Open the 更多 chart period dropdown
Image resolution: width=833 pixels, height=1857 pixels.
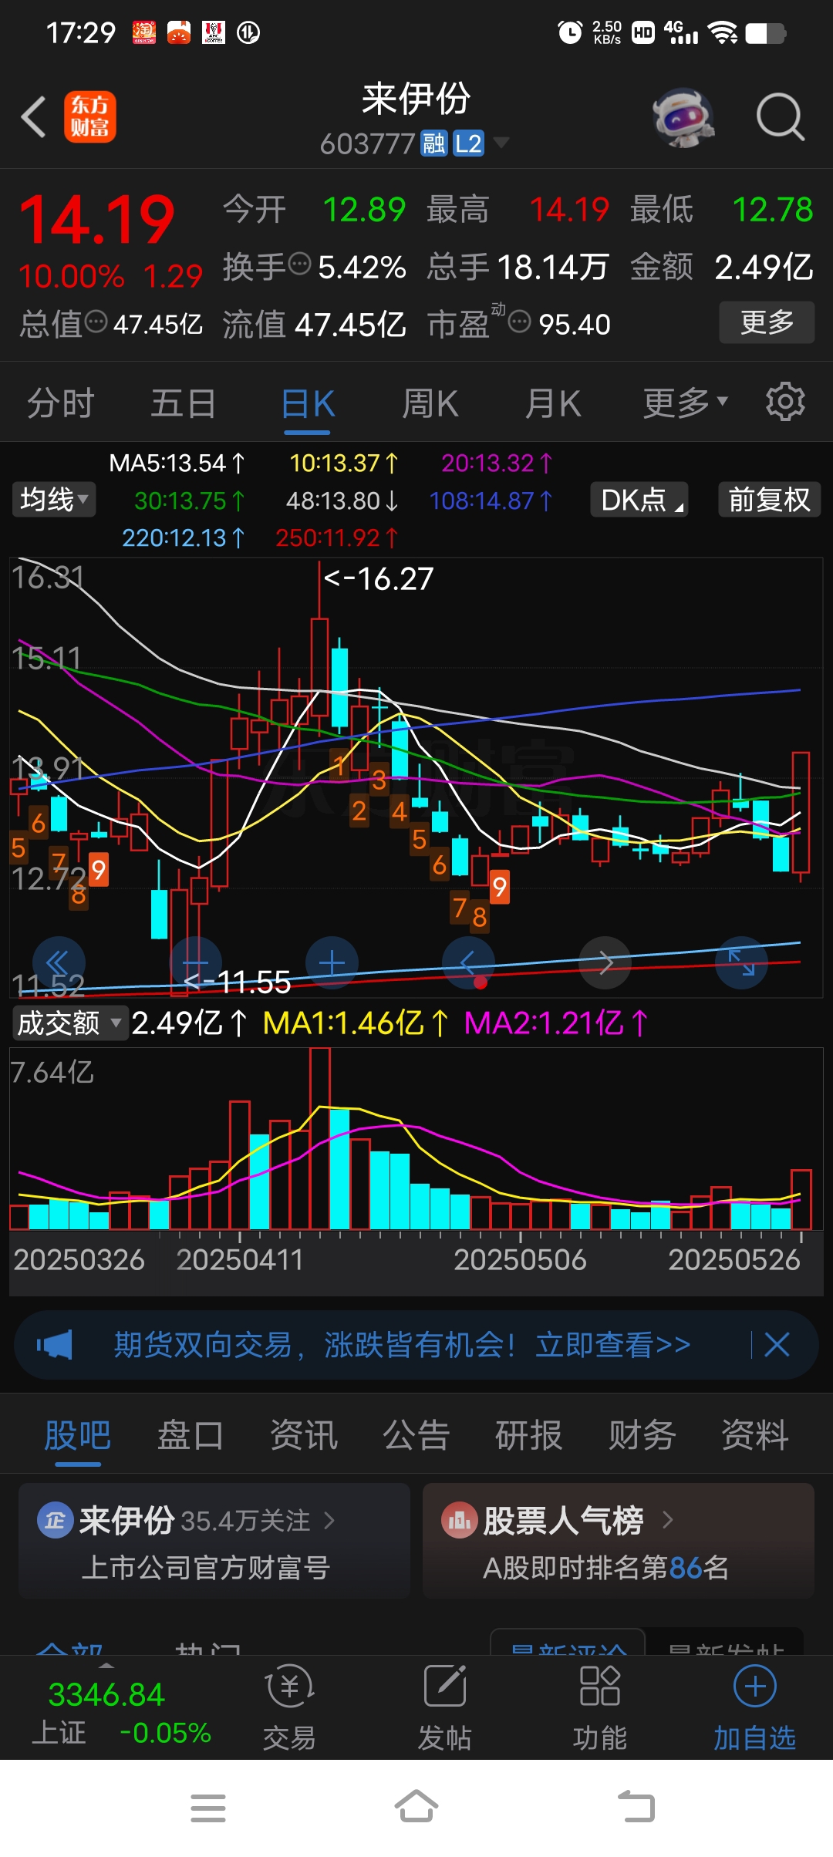pyautogui.click(x=685, y=402)
